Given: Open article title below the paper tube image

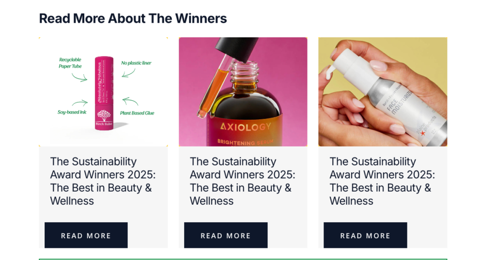Looking at the screenshot, I should [x=103, y=181].
